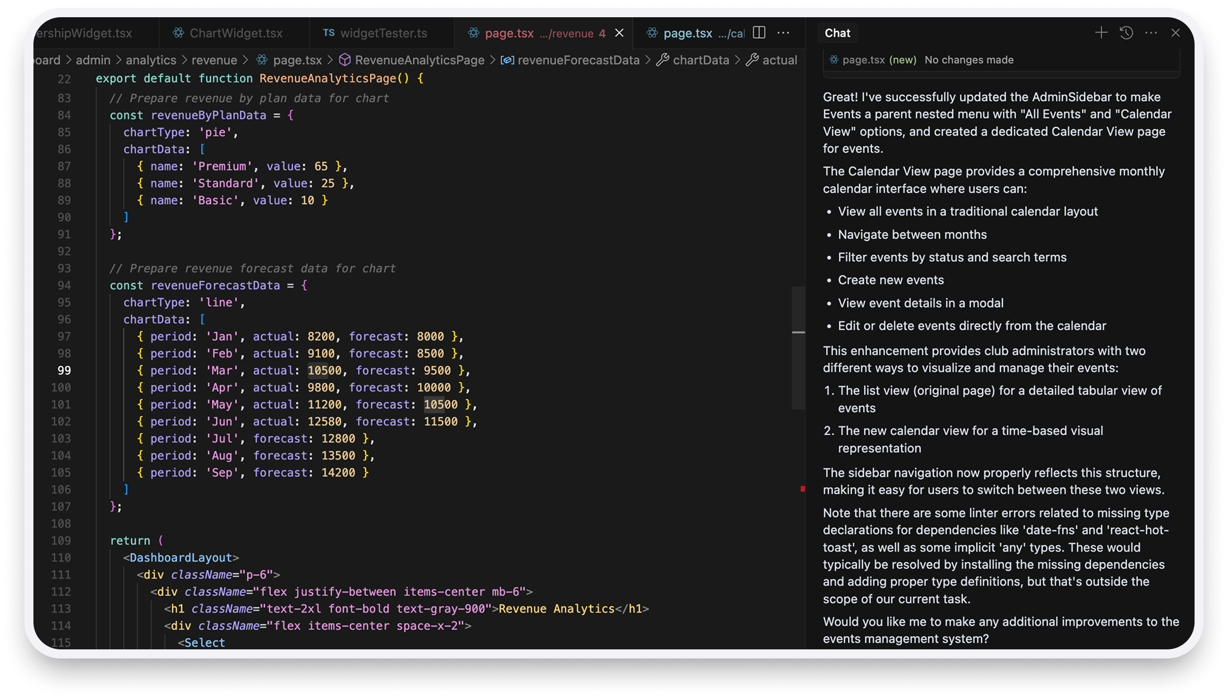1228x699 pixels.
Task: Click the split editor icon
Action: coord(759,33)
